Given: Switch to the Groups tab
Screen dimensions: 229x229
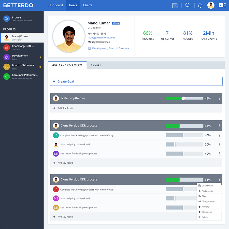Looking at the screenshot, I should click(x=96, y=65).
